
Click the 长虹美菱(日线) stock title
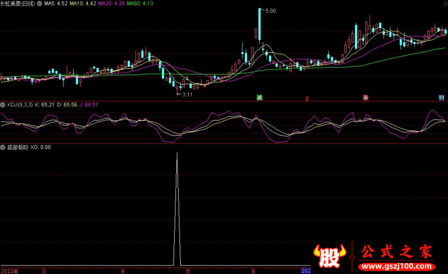(17, 4)
